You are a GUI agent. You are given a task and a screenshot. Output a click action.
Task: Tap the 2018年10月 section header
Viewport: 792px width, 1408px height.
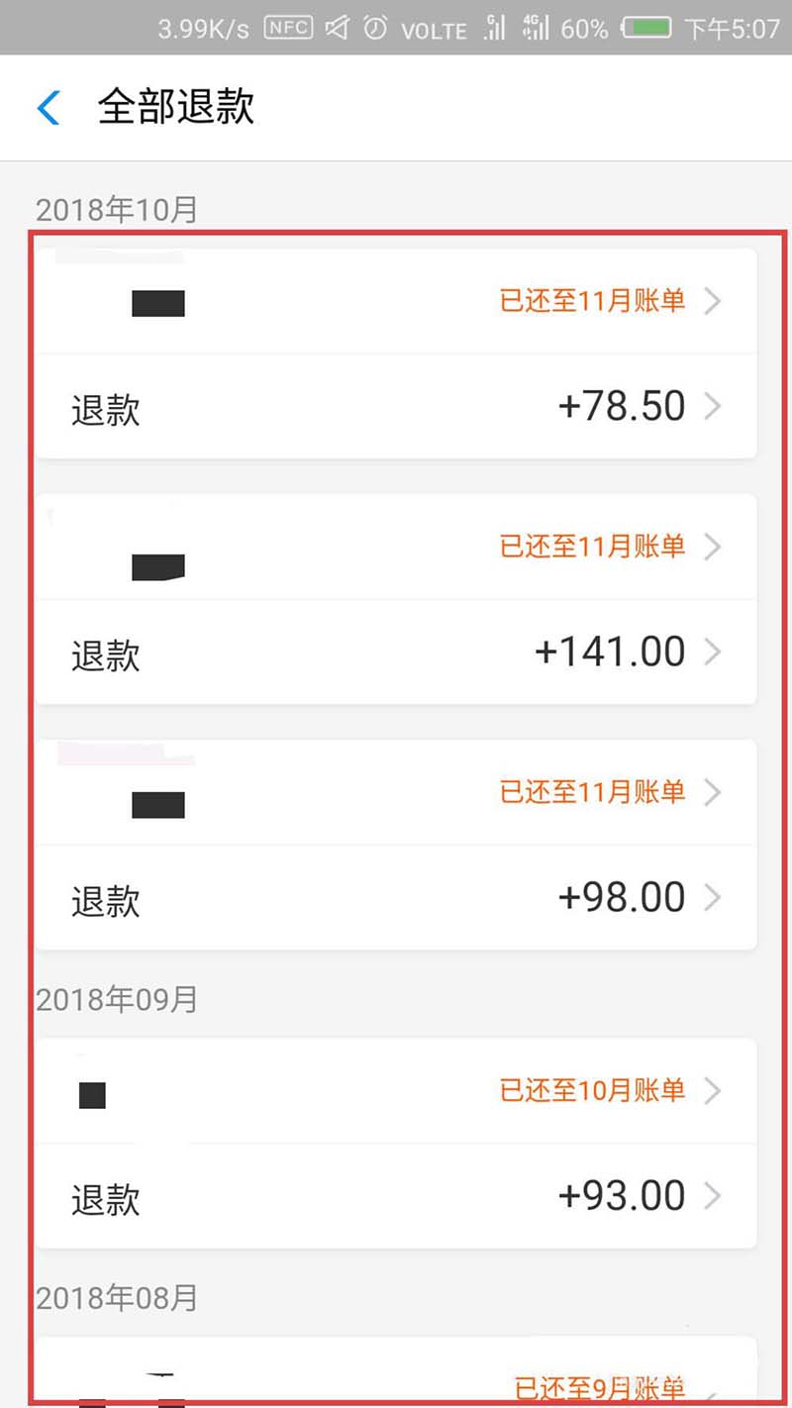117,210
